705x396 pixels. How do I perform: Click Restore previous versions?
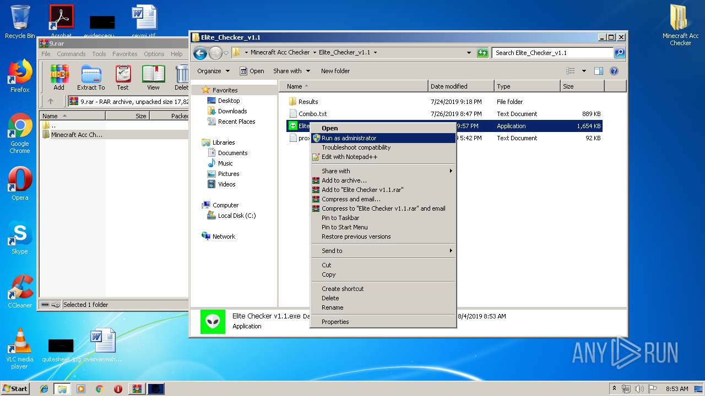(383, 237)
